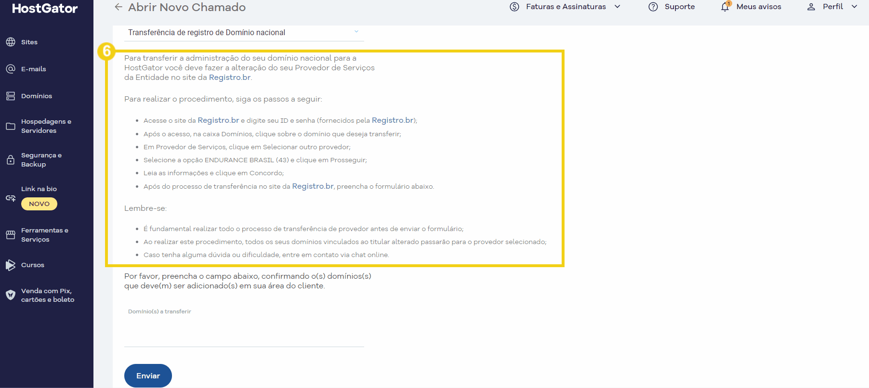869x388 pixels.
Task: Click 'Após o acesso, na caixa Domínios' step
Action: (x=272, y=134)
